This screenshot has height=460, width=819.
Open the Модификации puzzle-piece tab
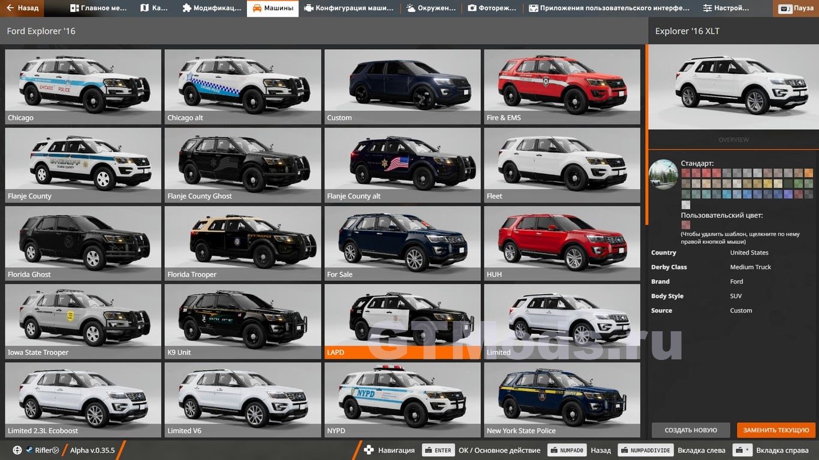211,8
